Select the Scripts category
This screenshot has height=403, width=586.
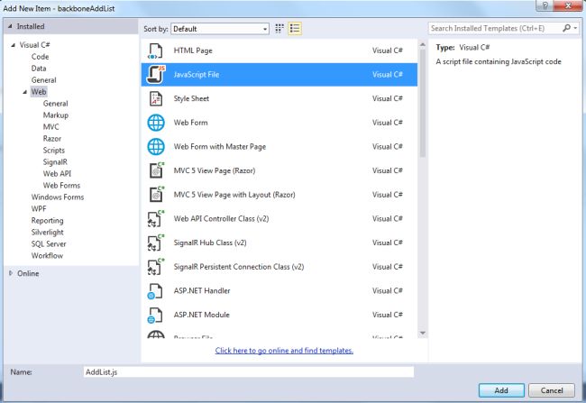54,151
